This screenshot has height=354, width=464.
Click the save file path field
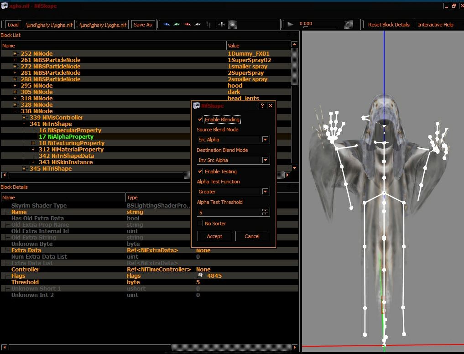pyautogui.click(x=103, y=25)
